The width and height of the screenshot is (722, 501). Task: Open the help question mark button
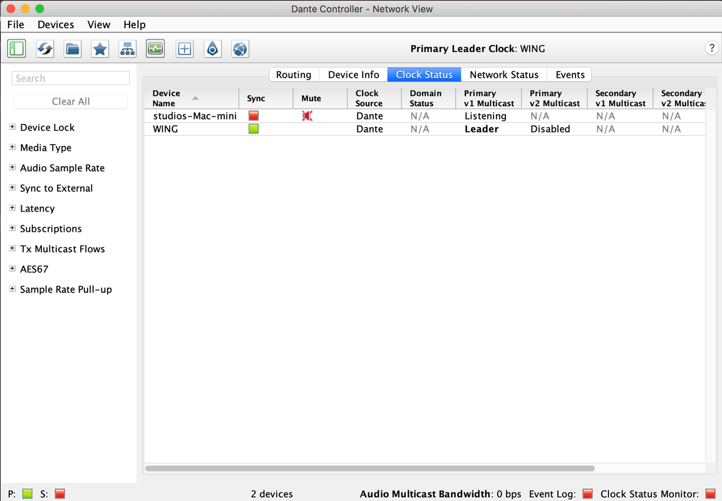(x=711, y=48)
